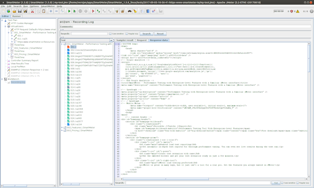This screenshot has height=188, width=314.
Task: Click response data vertical scrollbar
Action: [309, 59]
